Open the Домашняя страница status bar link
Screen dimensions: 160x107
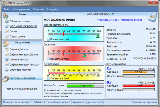[x=144, y=102]
